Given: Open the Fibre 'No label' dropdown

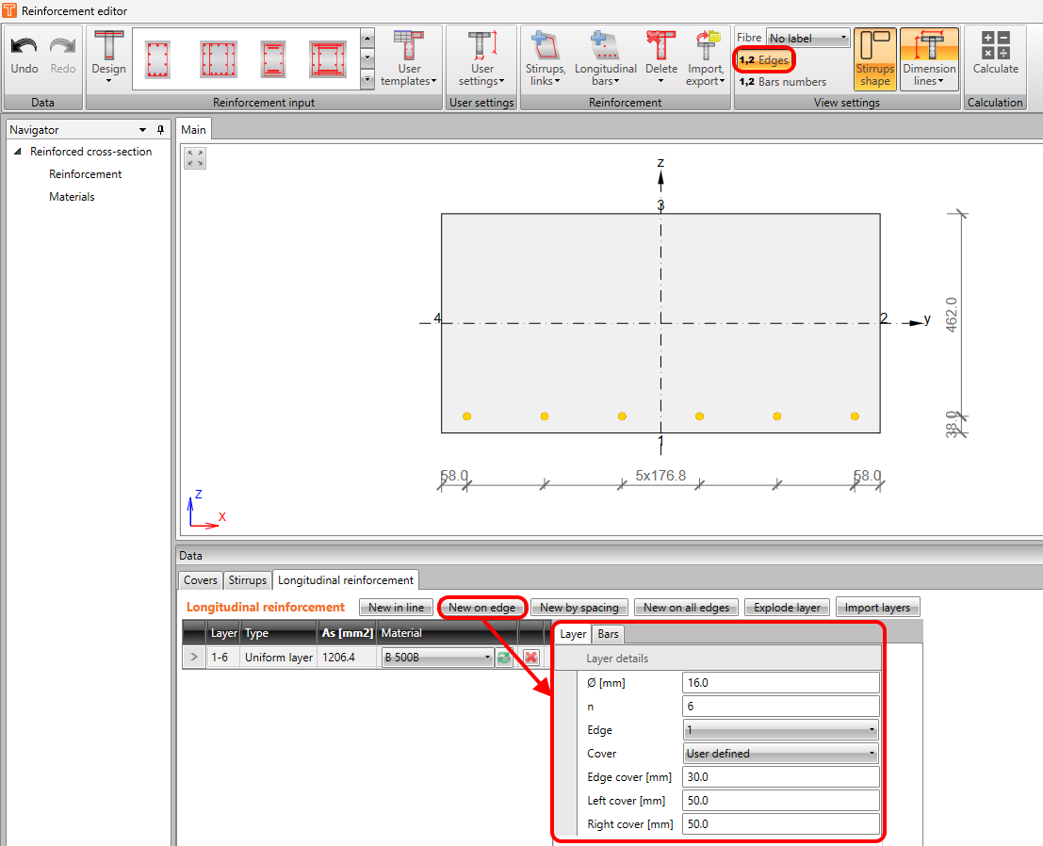Looking at the screenshot, I should 806,37.
